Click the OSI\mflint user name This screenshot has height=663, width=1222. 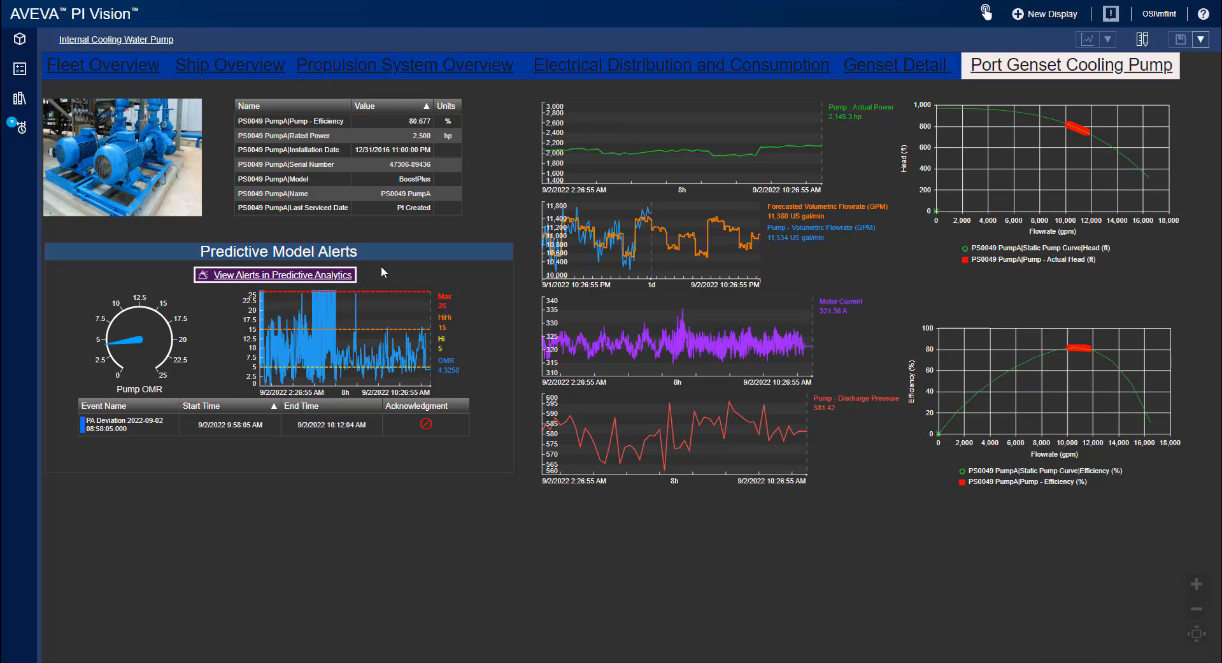[x=1159, y=14]
